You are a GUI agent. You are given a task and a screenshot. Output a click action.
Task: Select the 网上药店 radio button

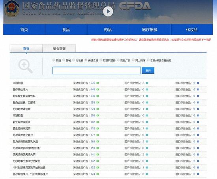[x=133, y=60]
